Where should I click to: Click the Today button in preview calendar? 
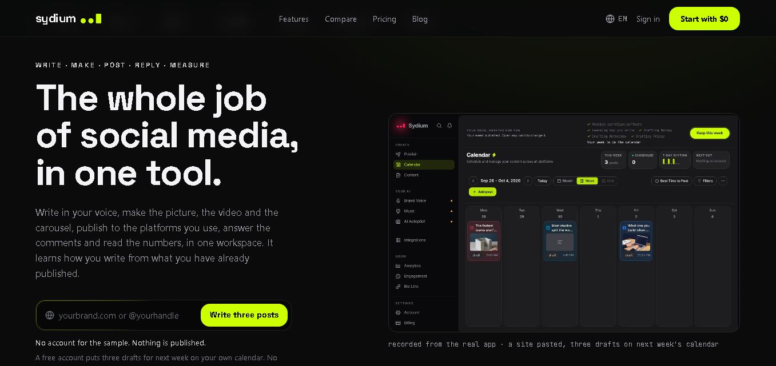543,181
